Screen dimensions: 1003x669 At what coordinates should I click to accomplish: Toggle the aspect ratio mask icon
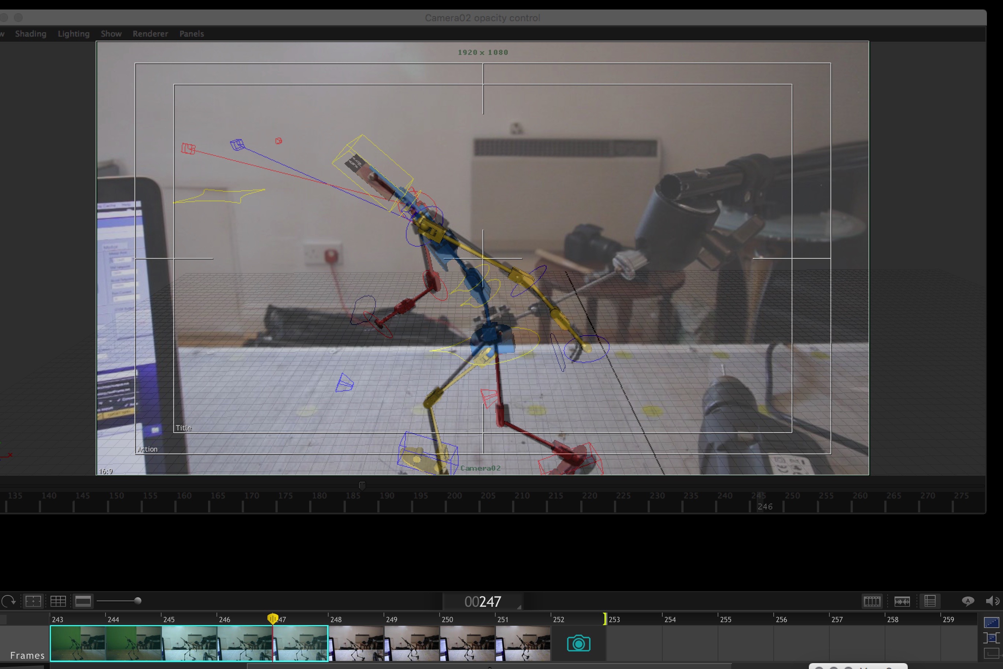83,601
